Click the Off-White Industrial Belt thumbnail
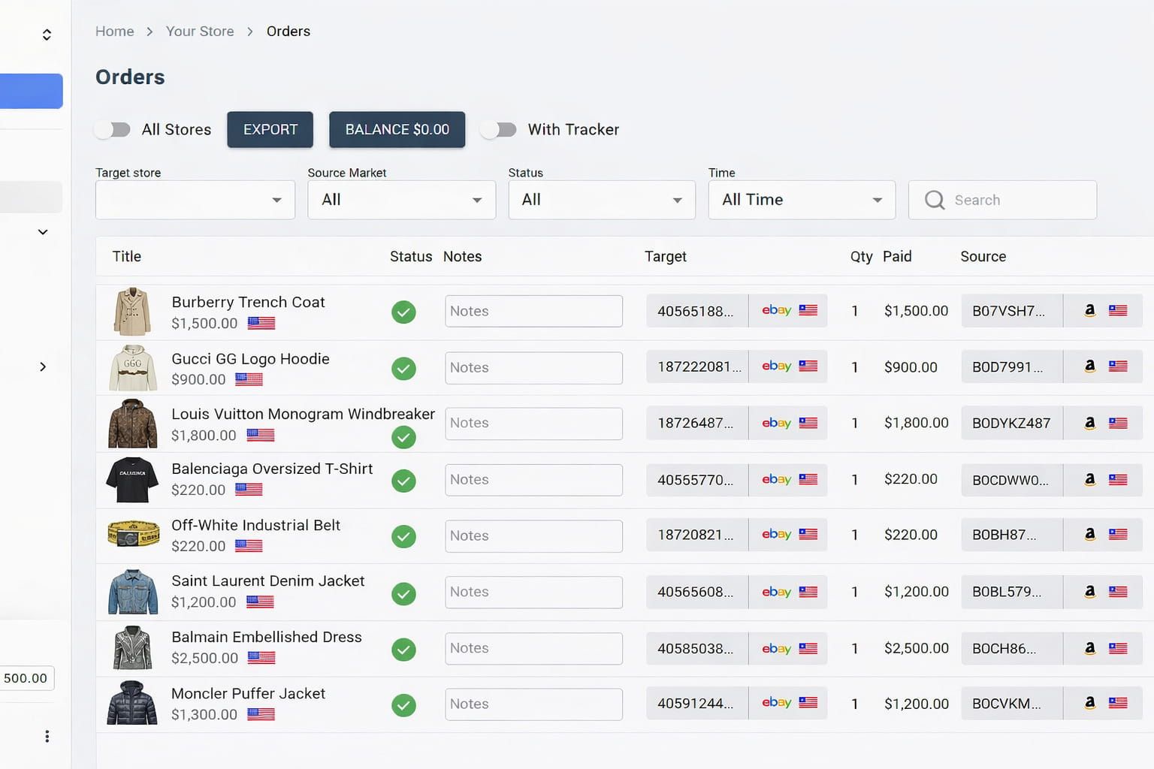 (134, 534)
